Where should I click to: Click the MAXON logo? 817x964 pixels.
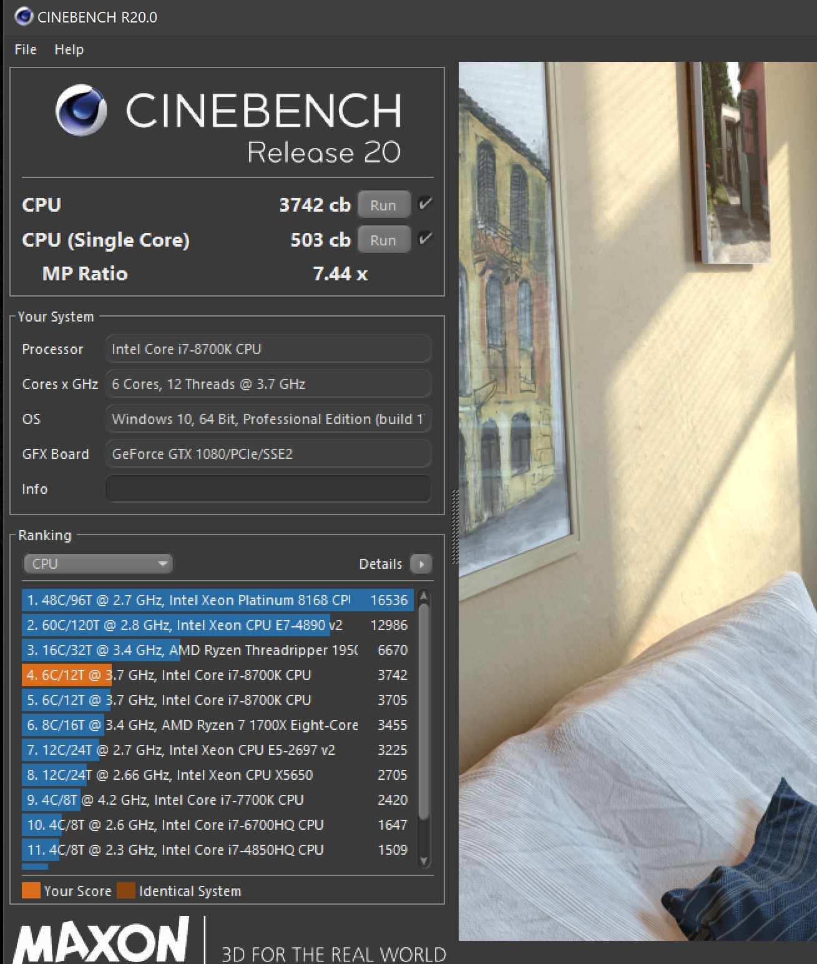(x=102, y=940)
